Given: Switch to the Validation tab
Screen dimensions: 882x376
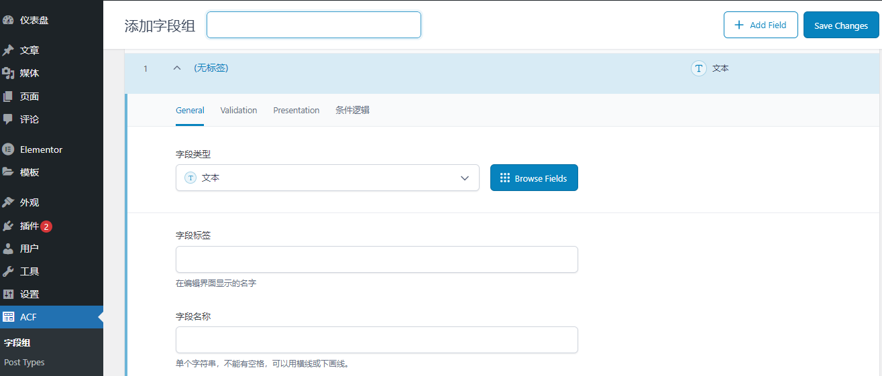Looking at the screenshot, I should pos(238,110).
